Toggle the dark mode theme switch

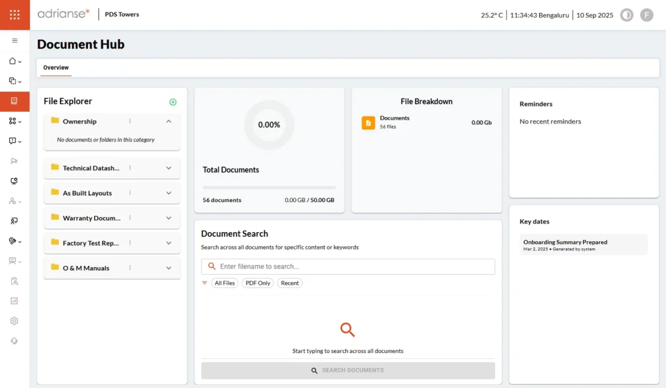pos(626,15)
